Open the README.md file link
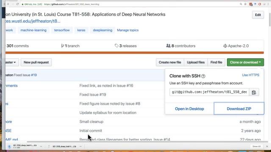The image size is (271, 152). point(11,139)
